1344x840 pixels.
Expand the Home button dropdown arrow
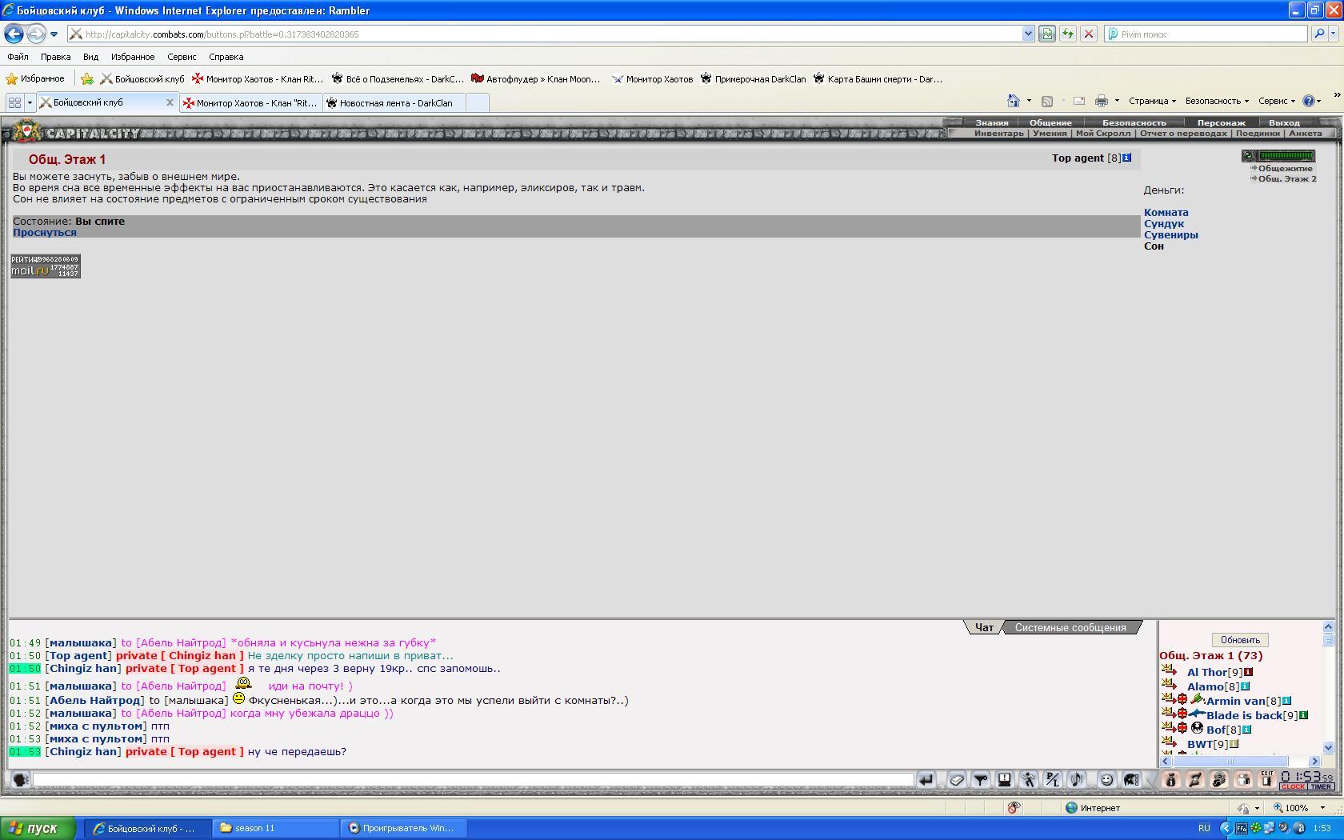click(1029, 101)
